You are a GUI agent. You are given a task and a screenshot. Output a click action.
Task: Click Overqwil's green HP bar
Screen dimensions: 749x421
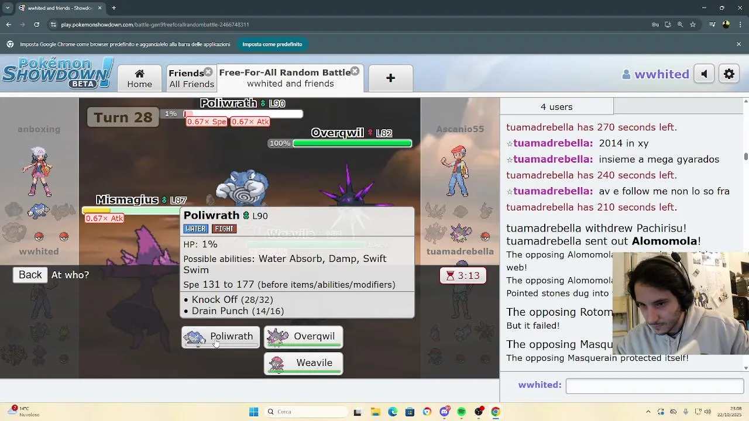352,143
